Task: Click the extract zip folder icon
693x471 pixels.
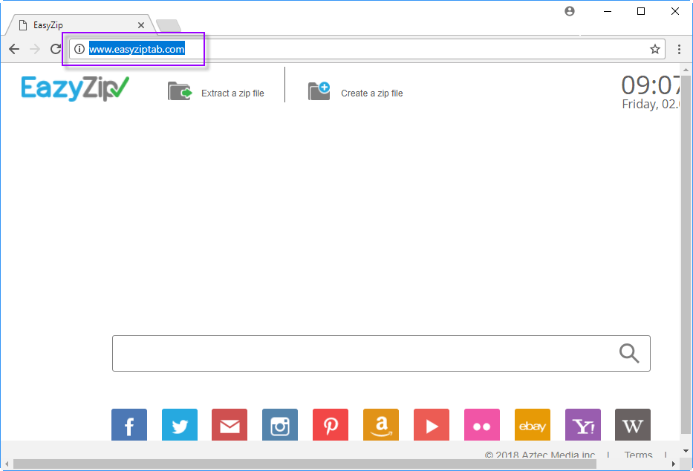Action: [180, 91]
